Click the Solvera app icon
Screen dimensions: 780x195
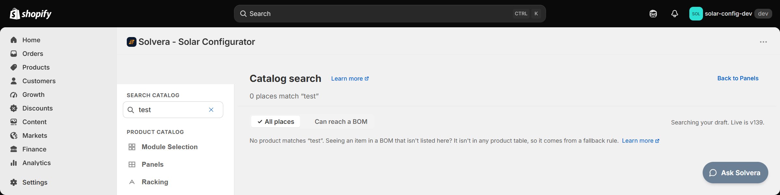tap(132, 42)
